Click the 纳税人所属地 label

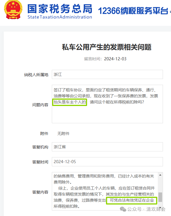[36, 75]
